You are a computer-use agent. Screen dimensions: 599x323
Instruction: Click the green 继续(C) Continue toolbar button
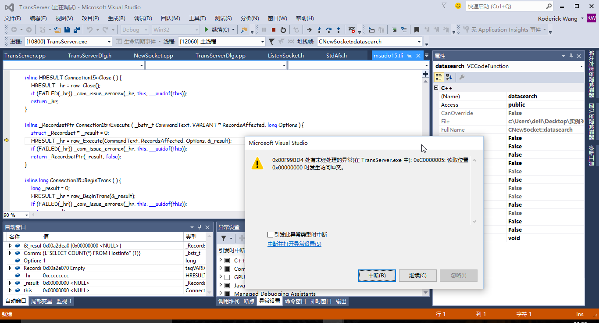click(217, 30)
